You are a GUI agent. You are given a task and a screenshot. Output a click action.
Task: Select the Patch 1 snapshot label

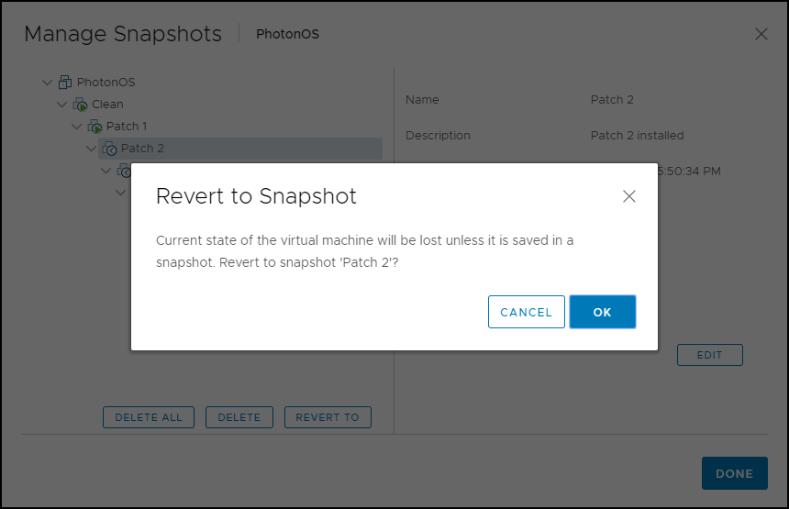pos(127,127)
